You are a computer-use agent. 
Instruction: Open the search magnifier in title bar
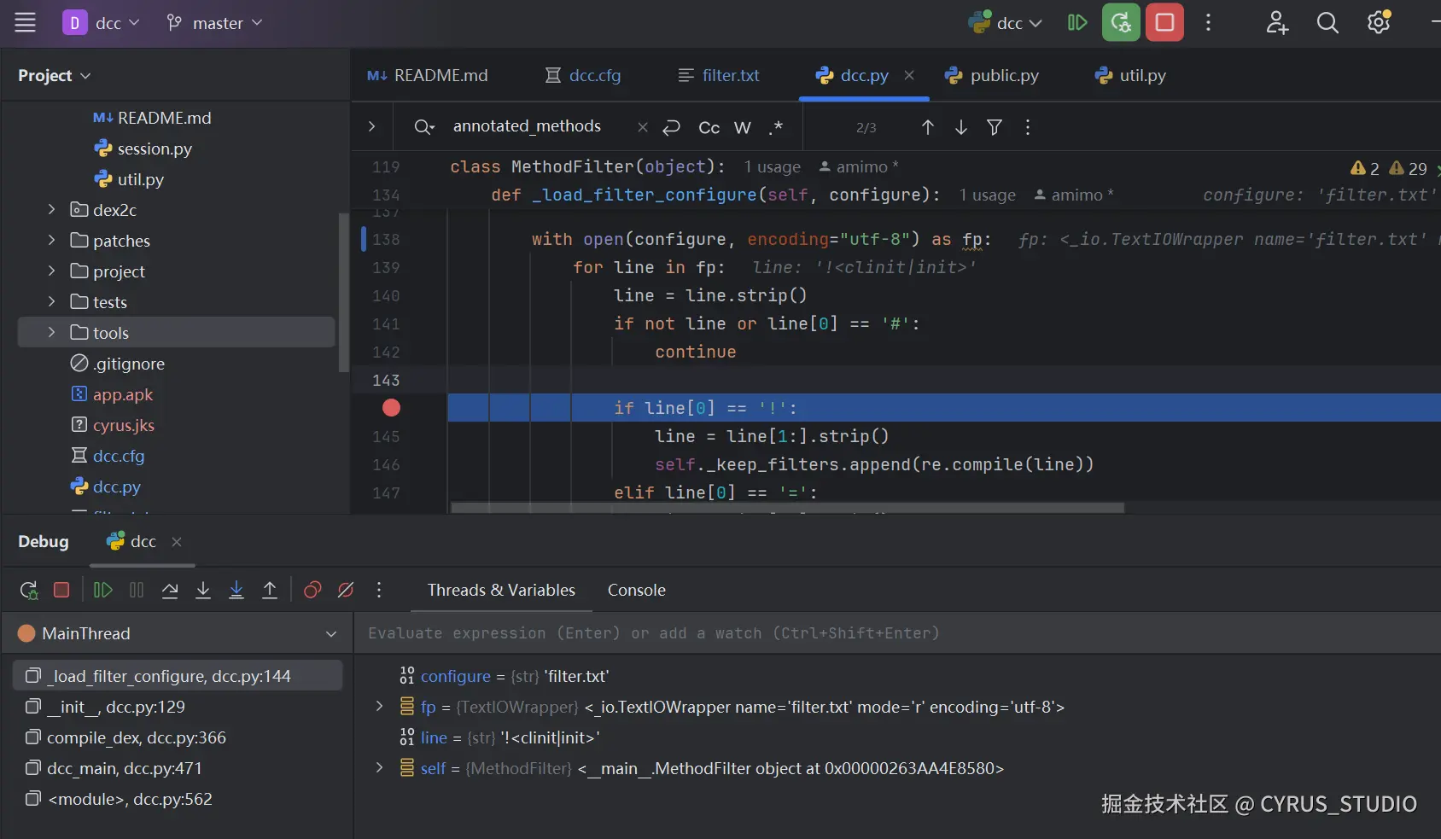click(x=1327, y=23)
